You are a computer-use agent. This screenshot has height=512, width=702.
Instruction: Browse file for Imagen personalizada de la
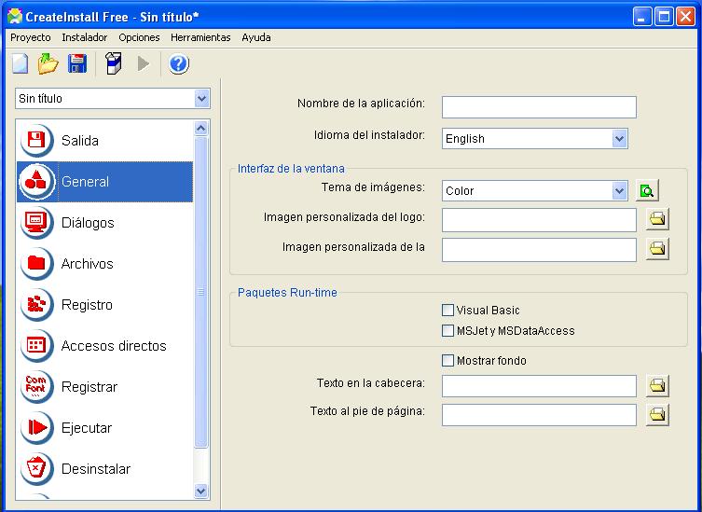(x=657, y=249)
